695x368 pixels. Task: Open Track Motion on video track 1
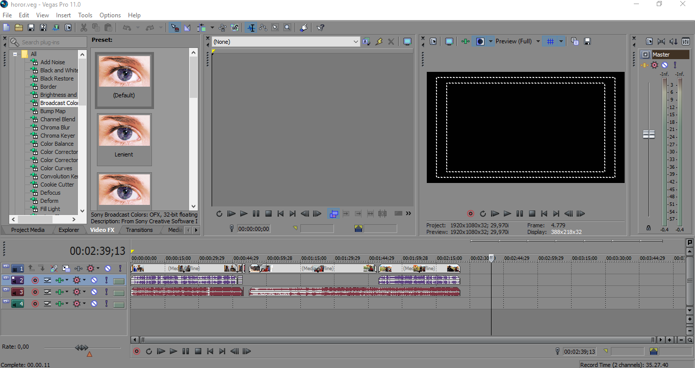coord(66,268)
